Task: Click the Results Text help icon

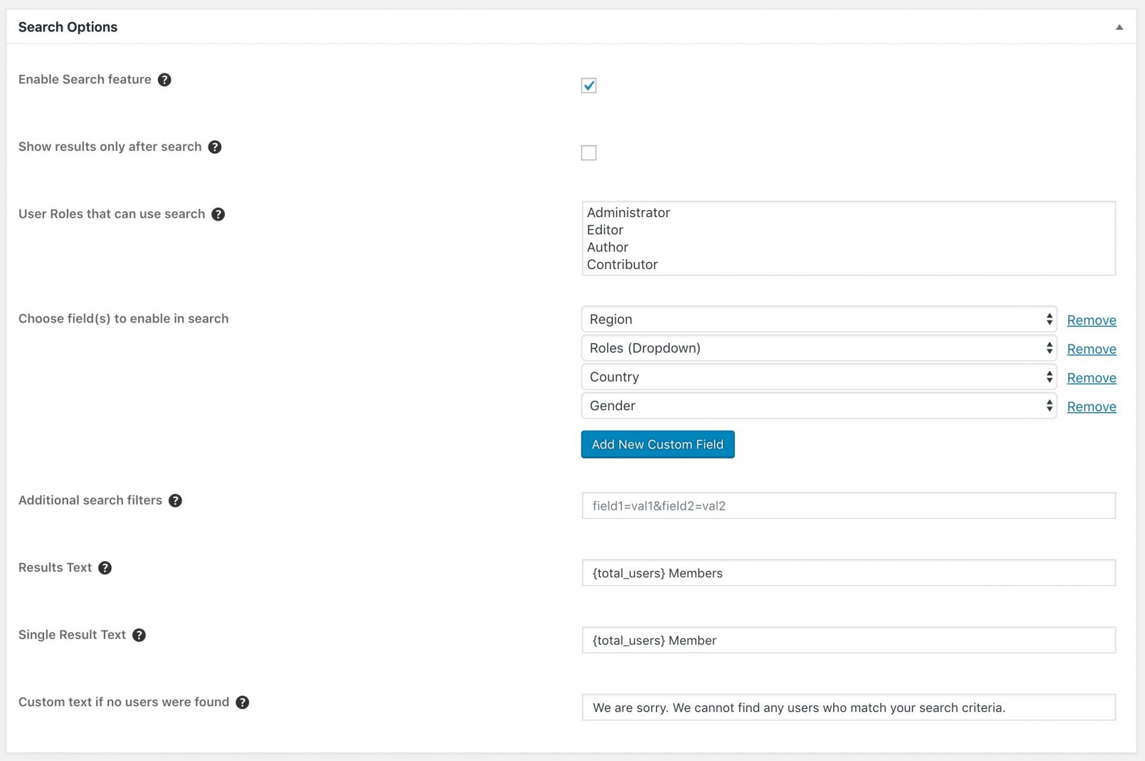Action: point(105,568)
